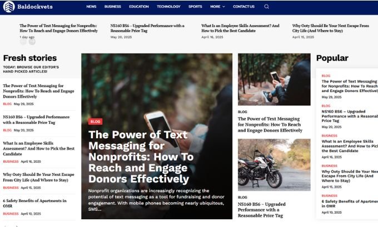Click the Baldockvets logo icon

[x=9, y=7]
